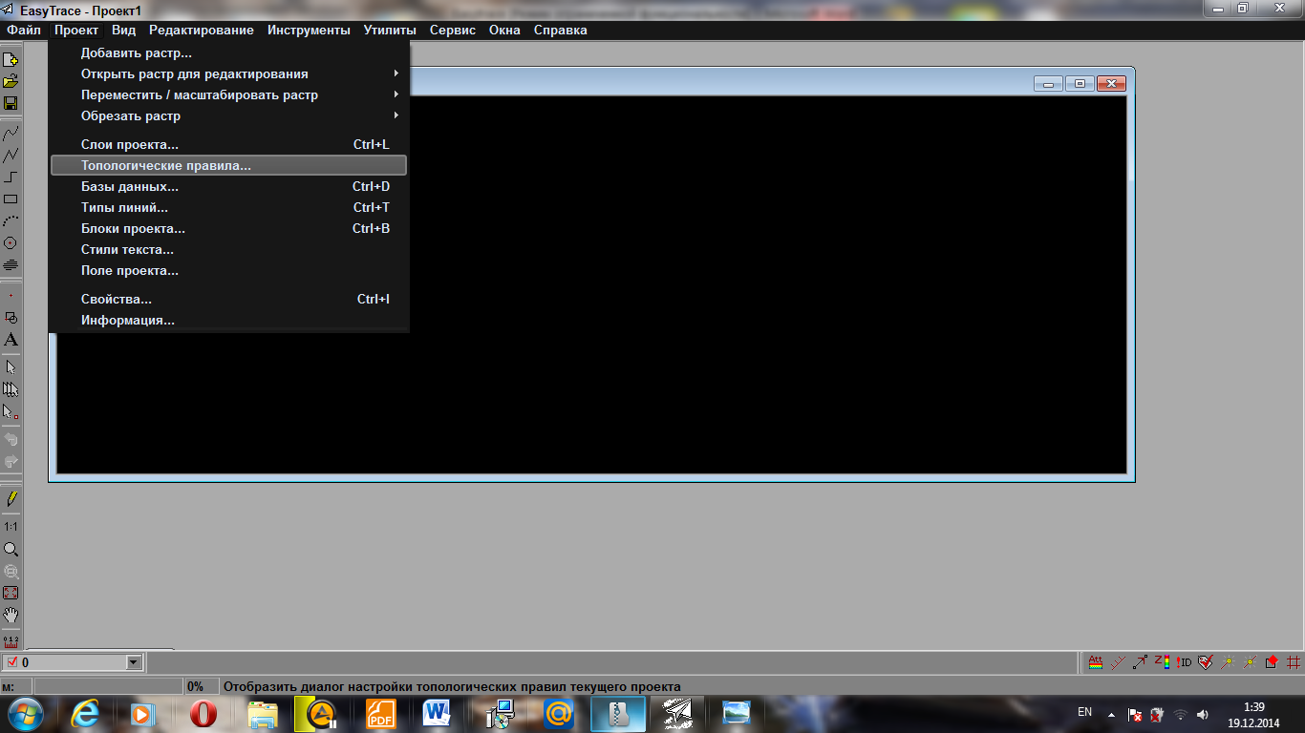Click the volume speaker tray icon
Viewport: 1305px width, 733px height.
(1202, 714)
